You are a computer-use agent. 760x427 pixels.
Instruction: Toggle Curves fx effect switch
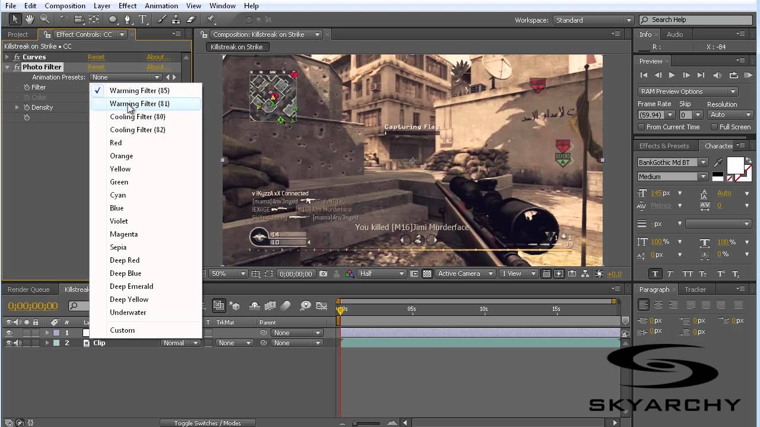(17, 57)
